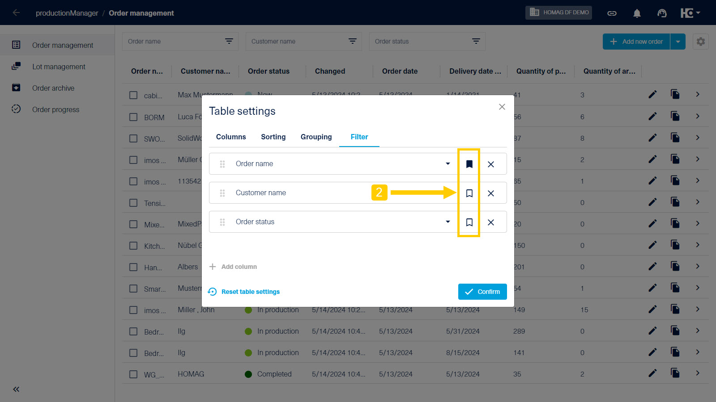Expand the Order status filter dropdown
This screenshot has height=402, width=716.
pyautogui.click(x=447, y=222)
